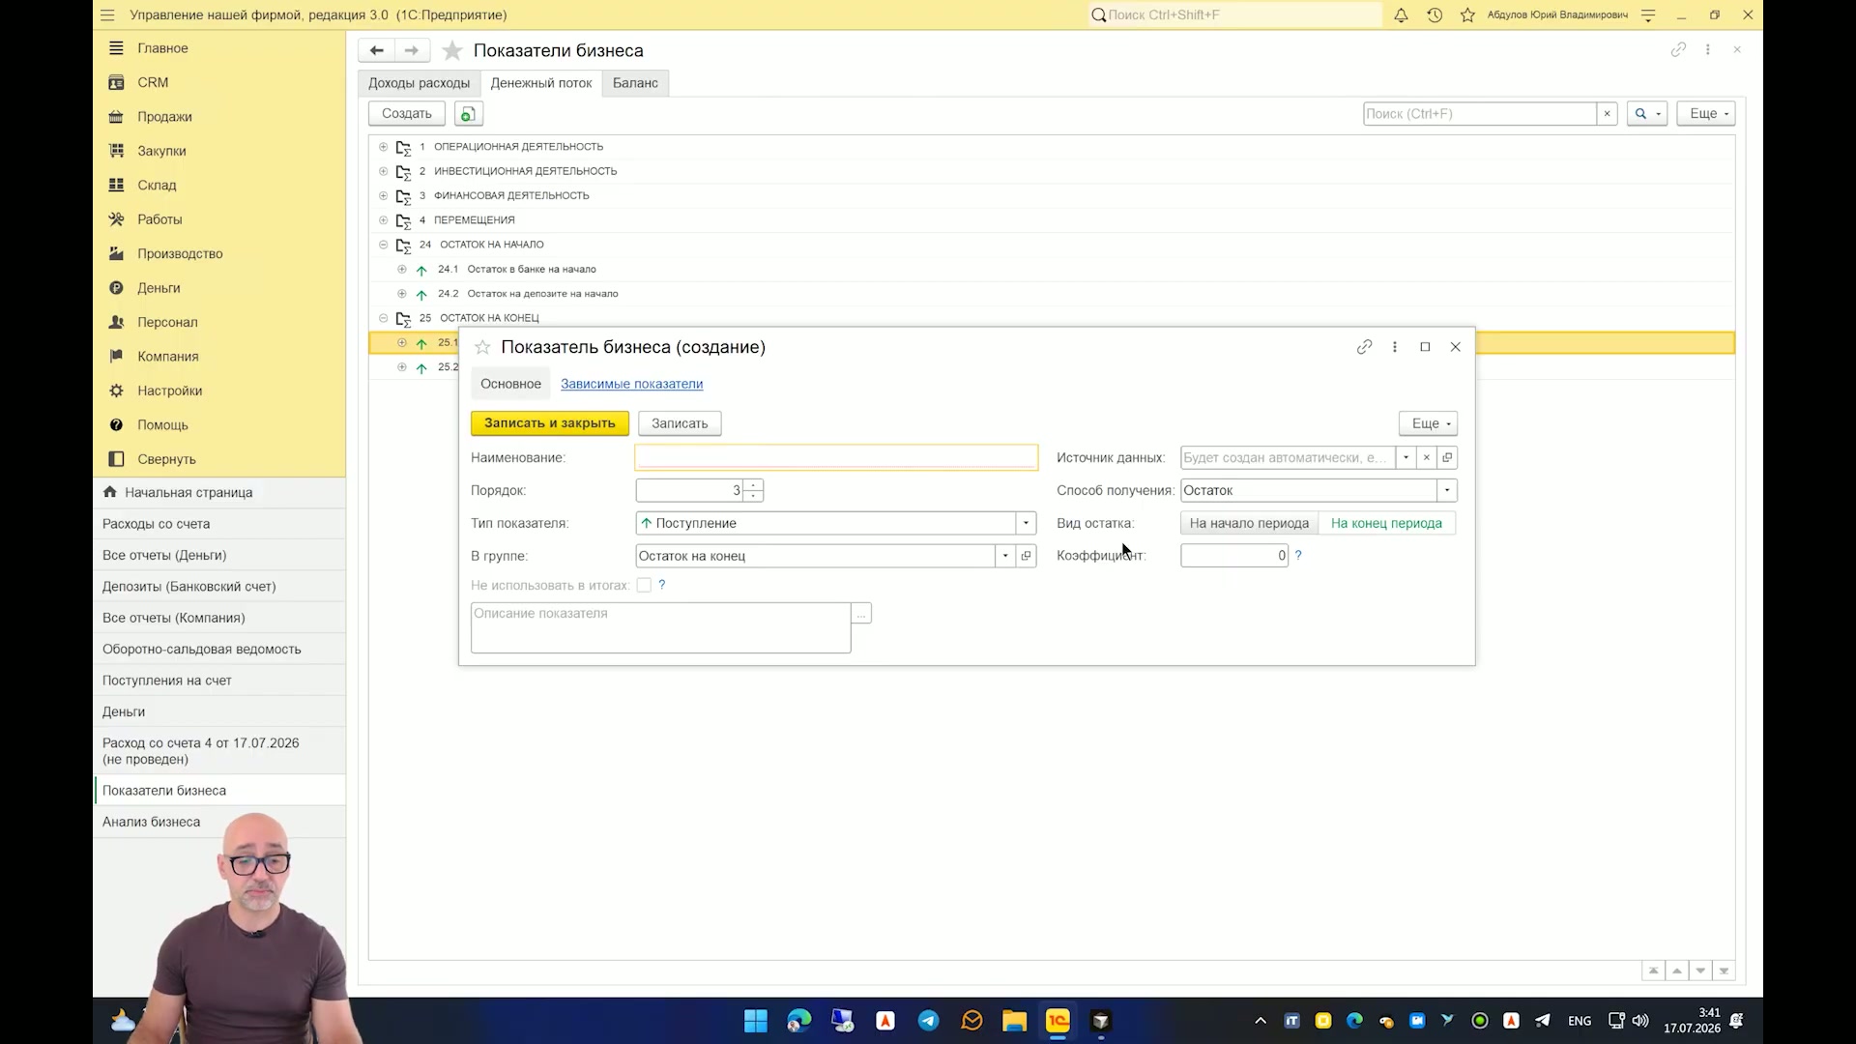The width and height of the screenshot is (1856, 1044).
Task: Select На начало периода balance type
Action: pyautogui.click(x=1249, y=524)
